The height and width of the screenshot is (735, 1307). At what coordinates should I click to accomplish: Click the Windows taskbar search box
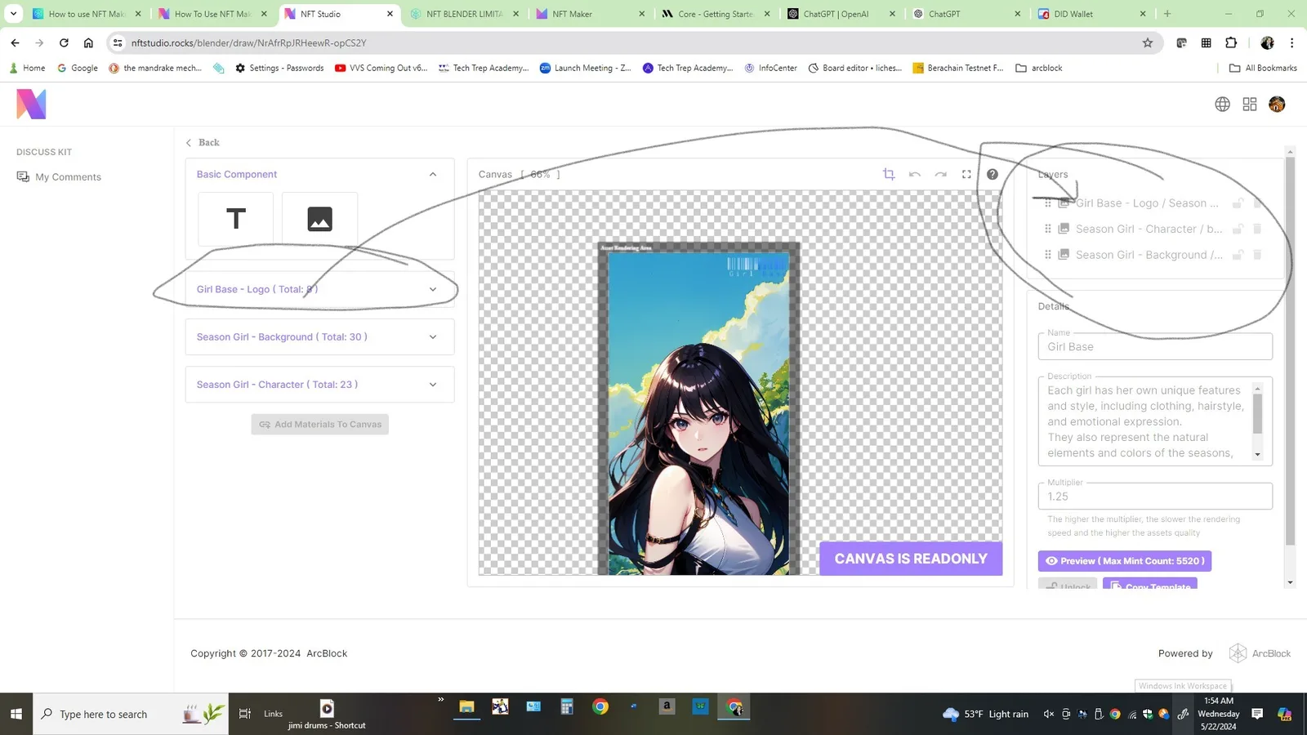pos(131,714)
